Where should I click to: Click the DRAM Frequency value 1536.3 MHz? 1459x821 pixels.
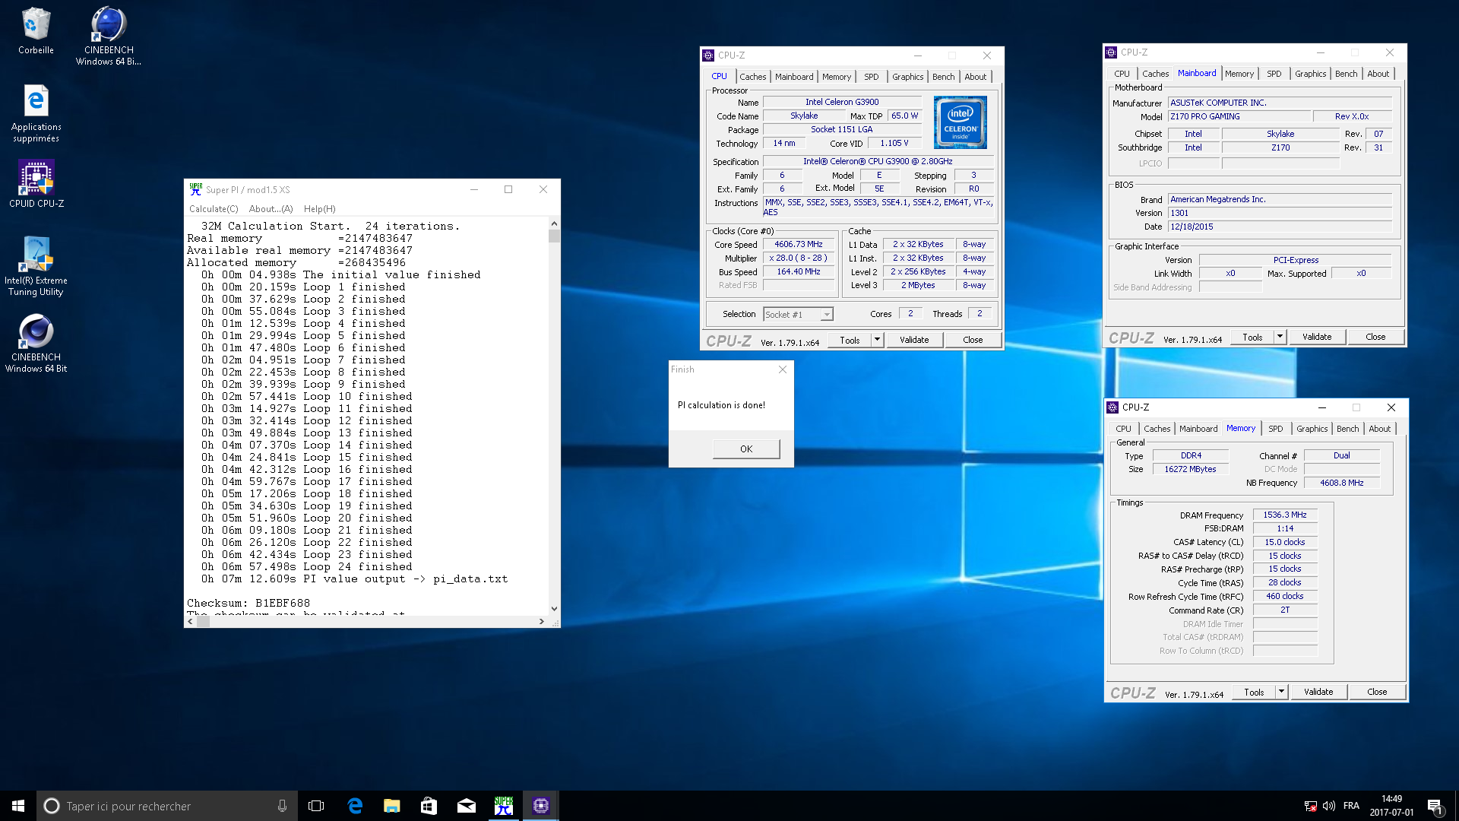(x=1285, y=515)
